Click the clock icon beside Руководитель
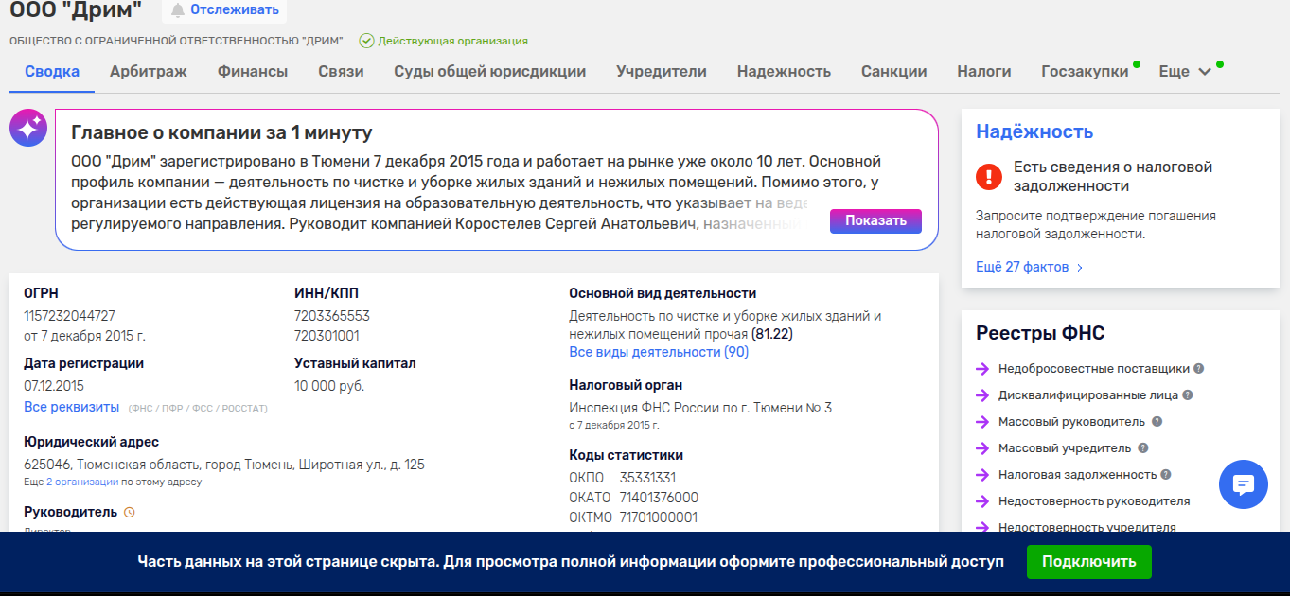Viewport: 1290px width, 596px height. 131,512
